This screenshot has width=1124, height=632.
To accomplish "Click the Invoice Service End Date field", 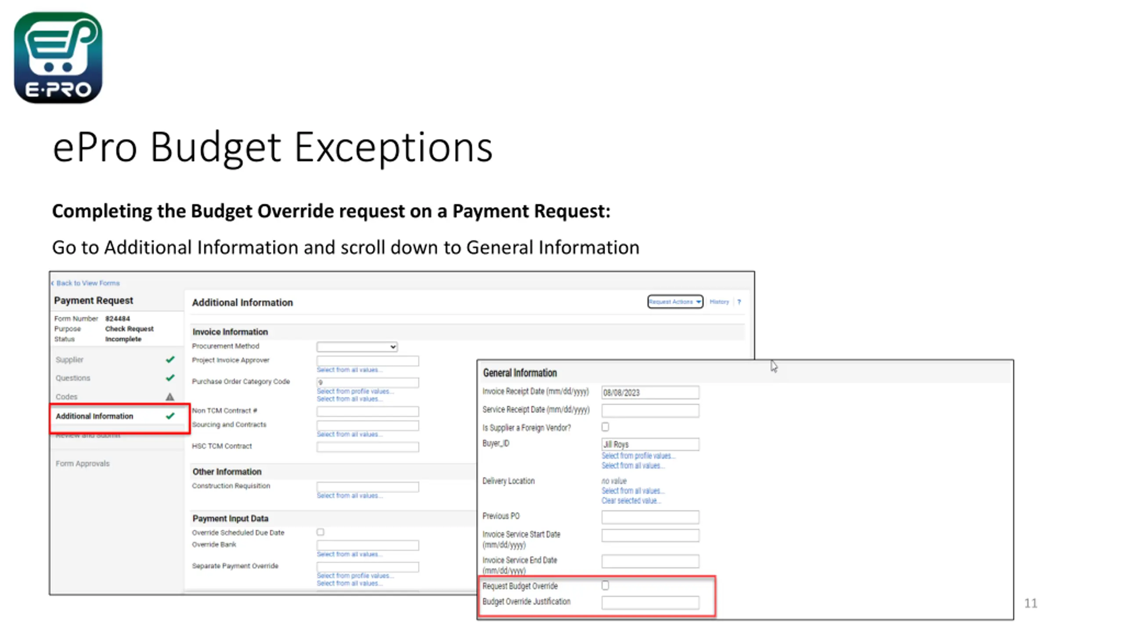I will (650, 561).
